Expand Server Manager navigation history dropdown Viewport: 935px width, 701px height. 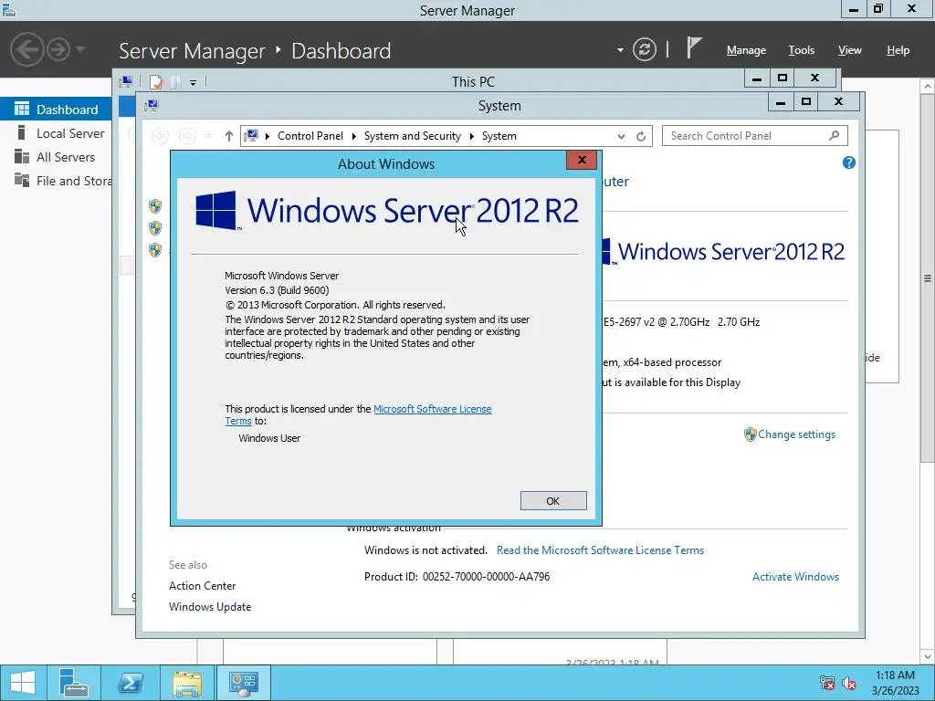(x=80, y=49)
